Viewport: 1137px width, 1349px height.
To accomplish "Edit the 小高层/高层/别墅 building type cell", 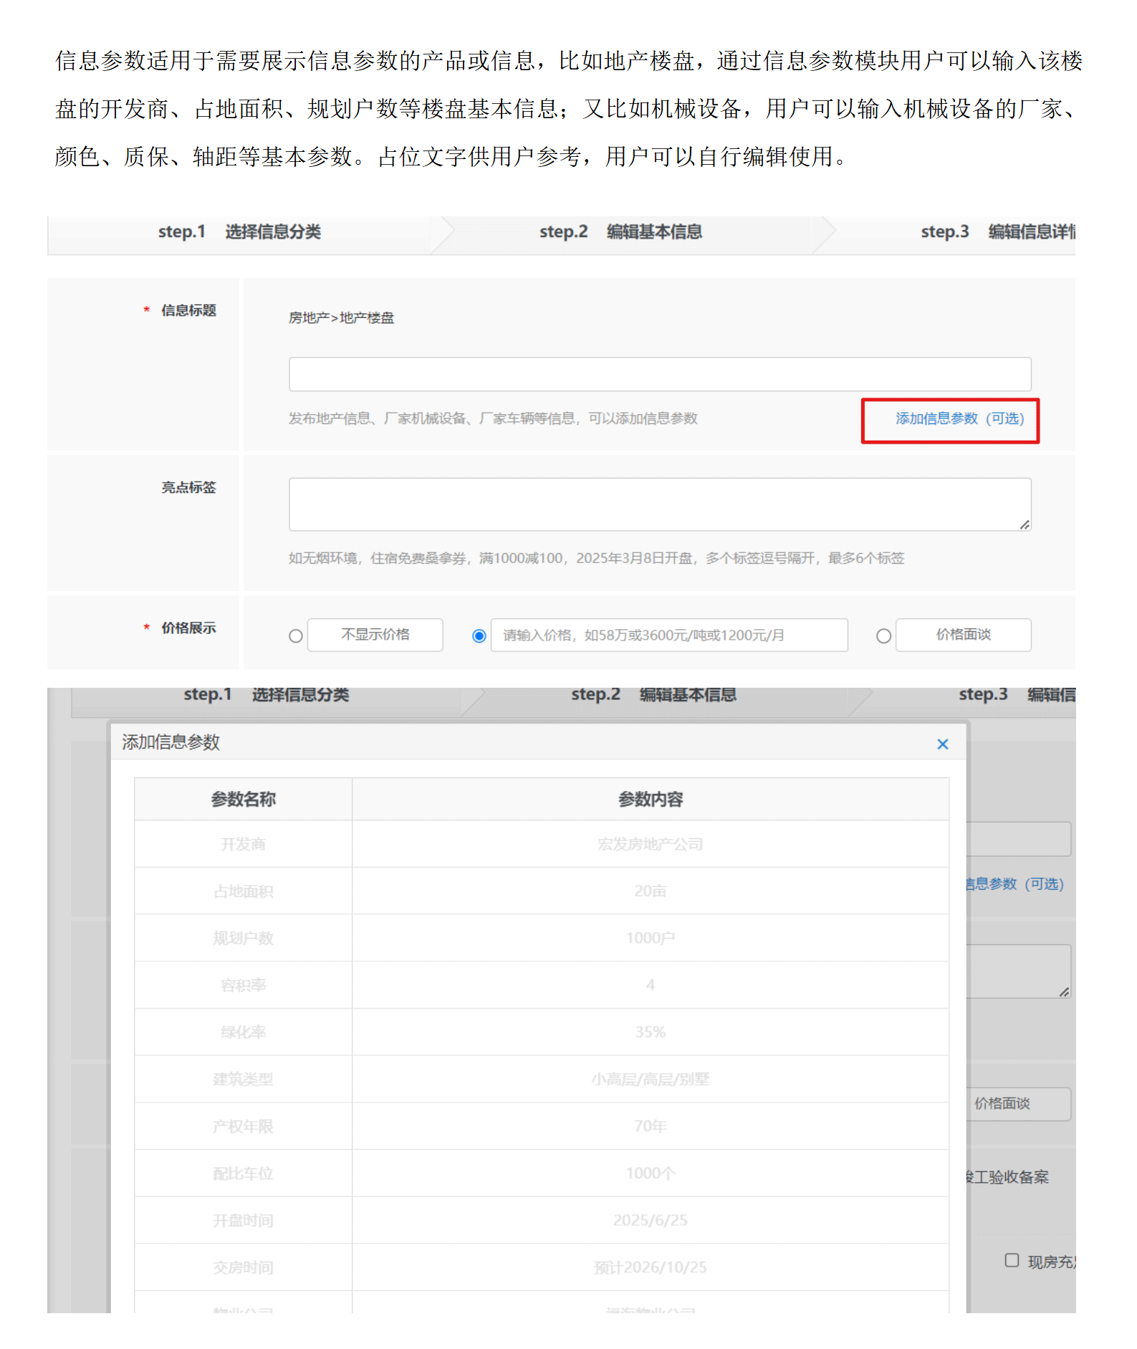I will click(x=650, y=1080).
